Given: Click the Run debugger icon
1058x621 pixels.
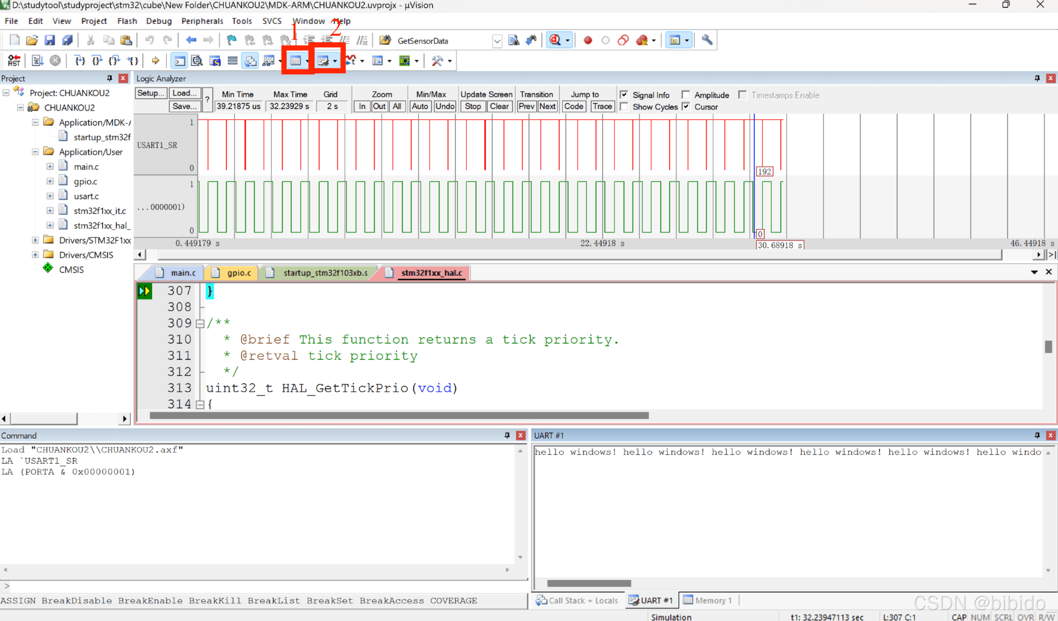Looking at the screenshot, I should [x=38, y=61].
